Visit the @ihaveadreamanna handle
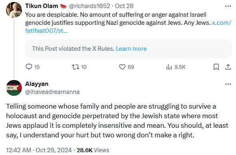The width and height of the screenshot is (236, 155). pos(52,92)
